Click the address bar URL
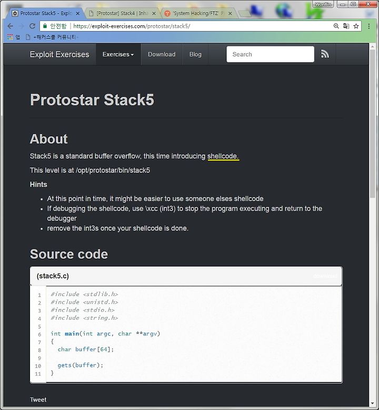This screenshot has height=410, width=379. [132, 26]
